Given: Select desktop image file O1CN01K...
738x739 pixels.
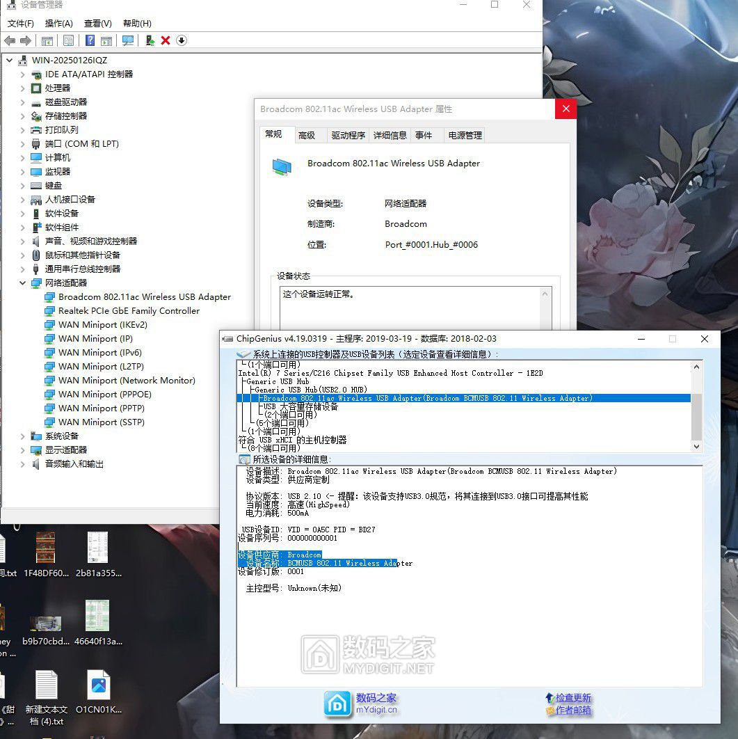Looking at the screenshot, I should tap(99, 692).
